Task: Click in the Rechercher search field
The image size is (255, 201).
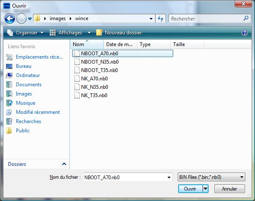Action: (205, 18)
